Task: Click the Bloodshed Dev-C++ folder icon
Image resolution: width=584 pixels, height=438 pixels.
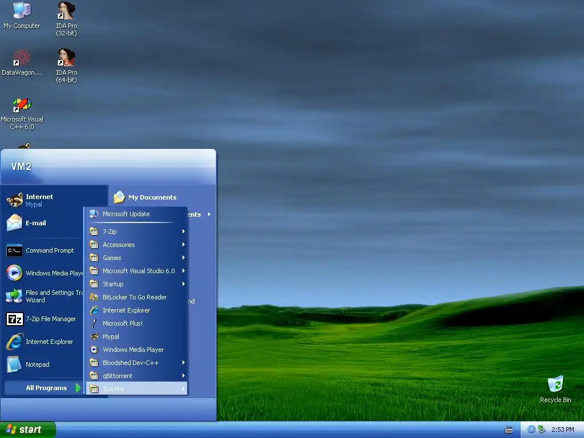Action: click(x=94, y=362)
